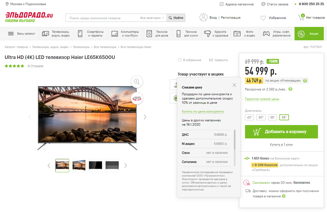Click Каталог товаров breadcrumb
Viewport: 327px width, 212px height.
pyautogui.click(x=16, y=47)
